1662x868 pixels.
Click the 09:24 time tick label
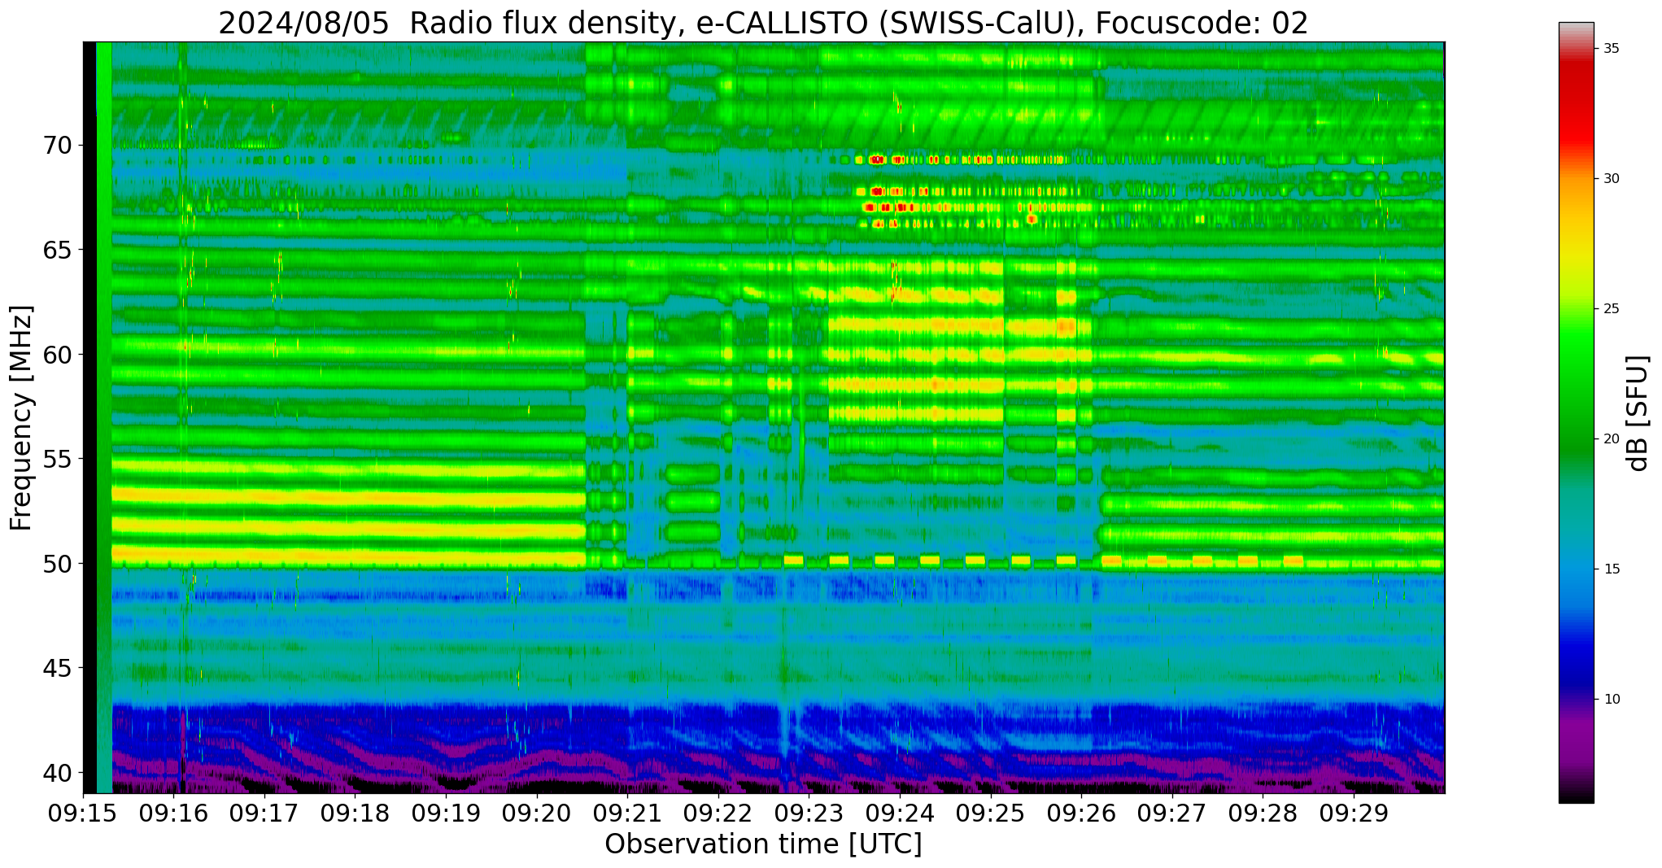tap(900, 813)
